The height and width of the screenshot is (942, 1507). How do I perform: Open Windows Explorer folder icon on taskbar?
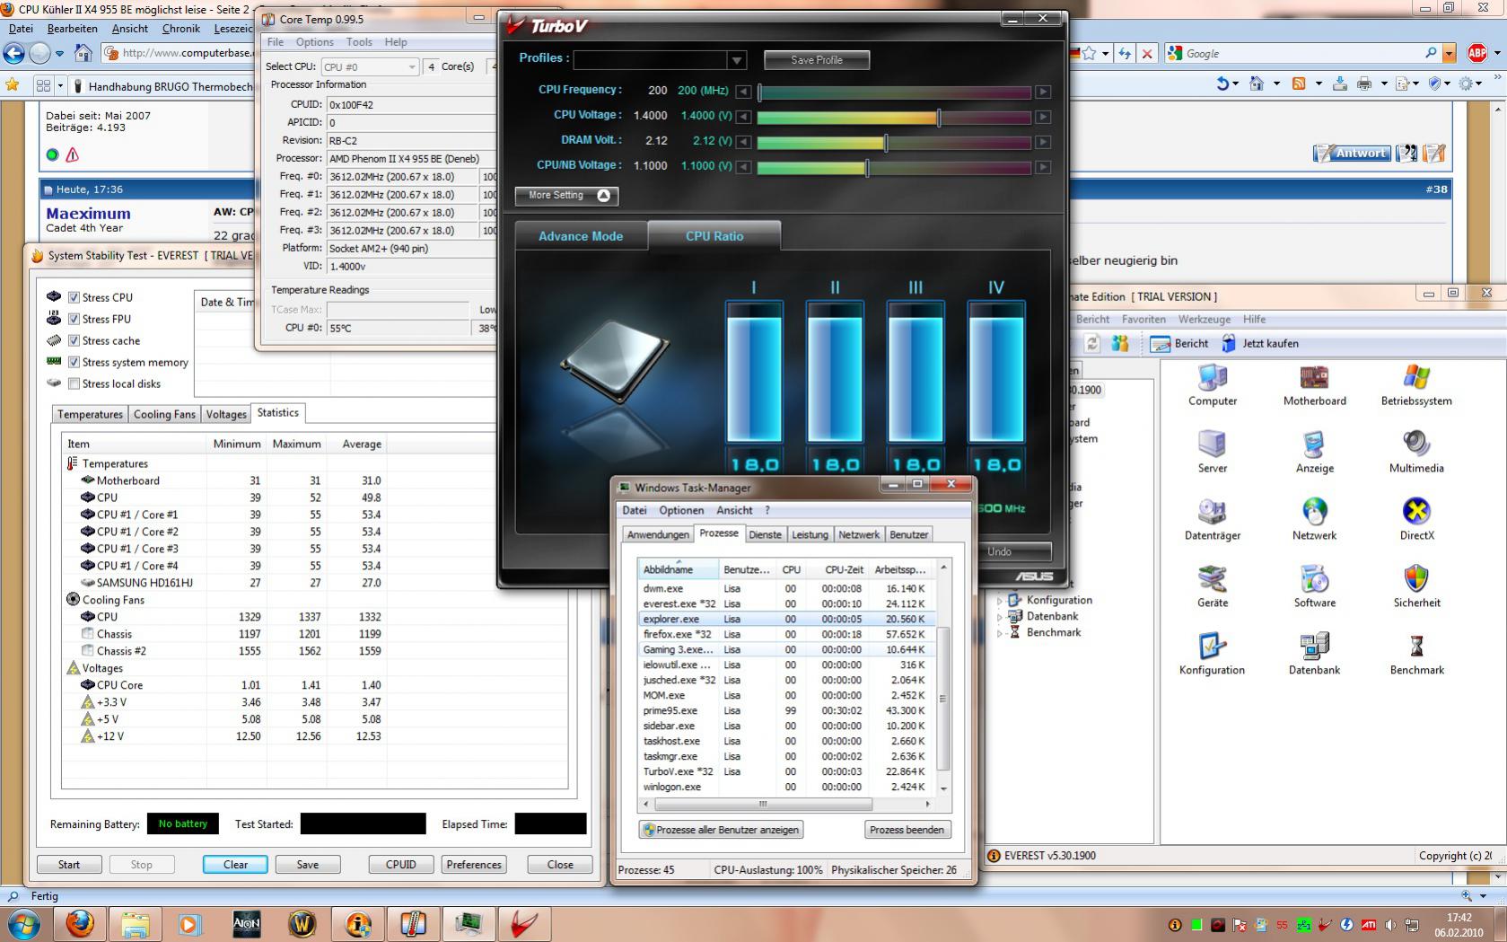click(x=136, y=923)
